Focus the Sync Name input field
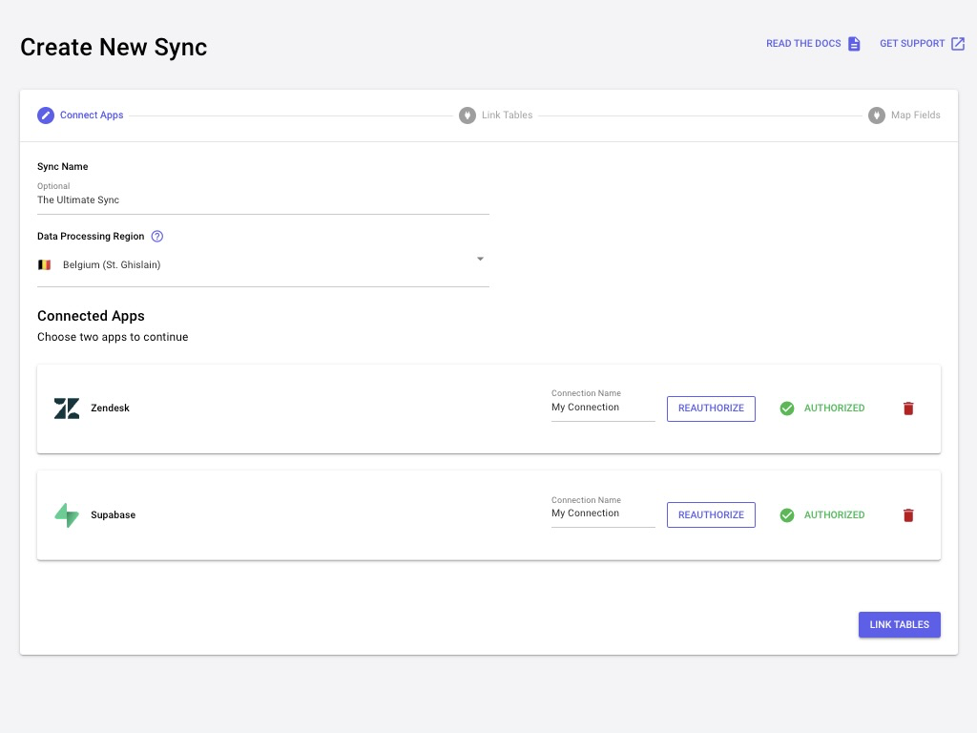This screenshot has width=977, height=733. 262,200
